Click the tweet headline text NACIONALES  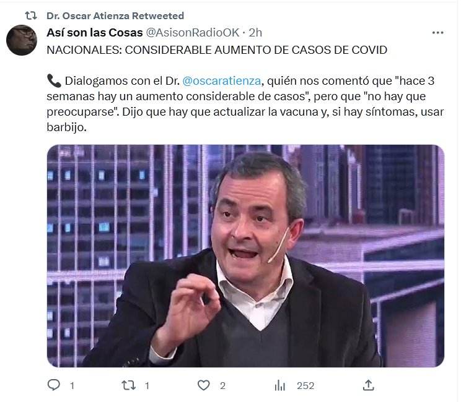coord(82,50)
